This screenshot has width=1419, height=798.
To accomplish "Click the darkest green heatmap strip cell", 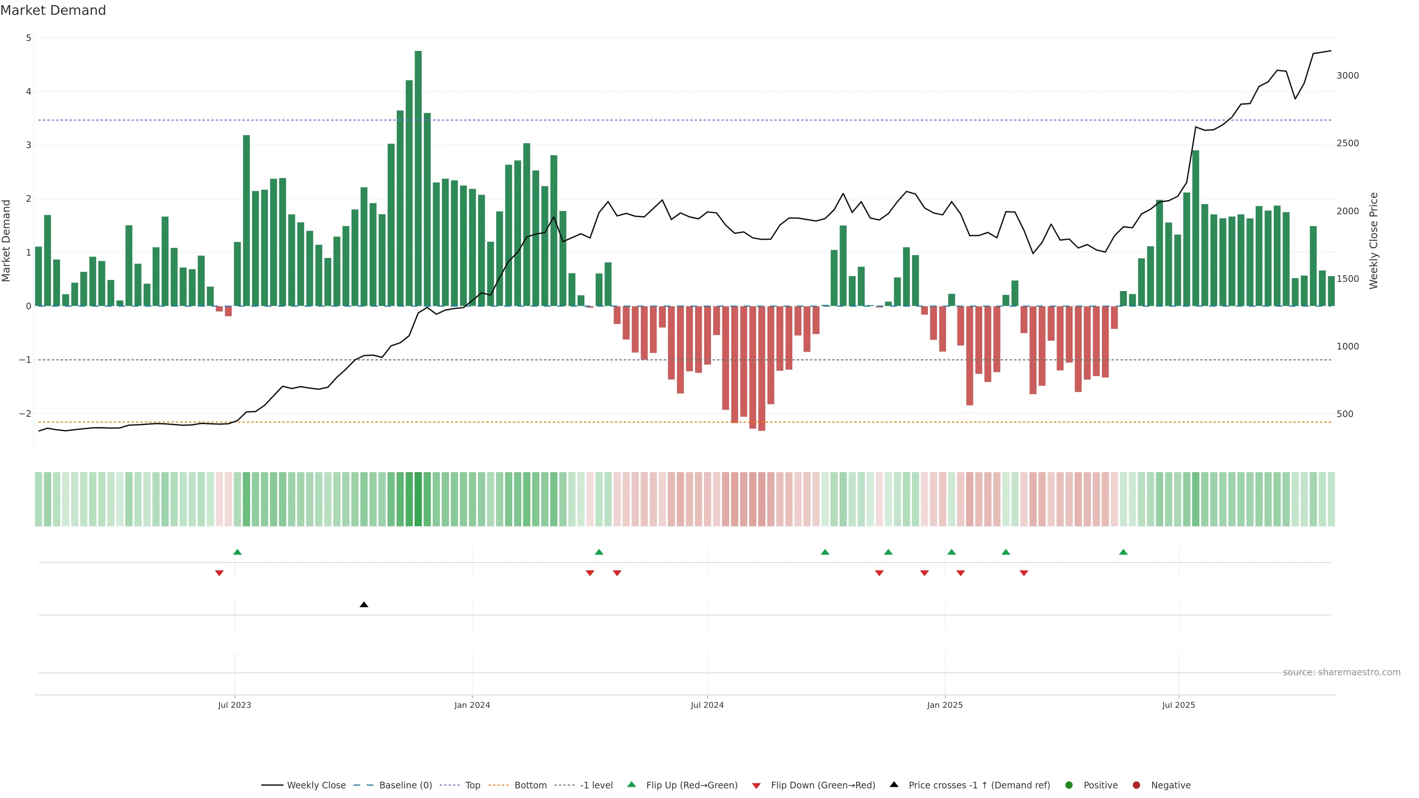I will click(418, 499).
